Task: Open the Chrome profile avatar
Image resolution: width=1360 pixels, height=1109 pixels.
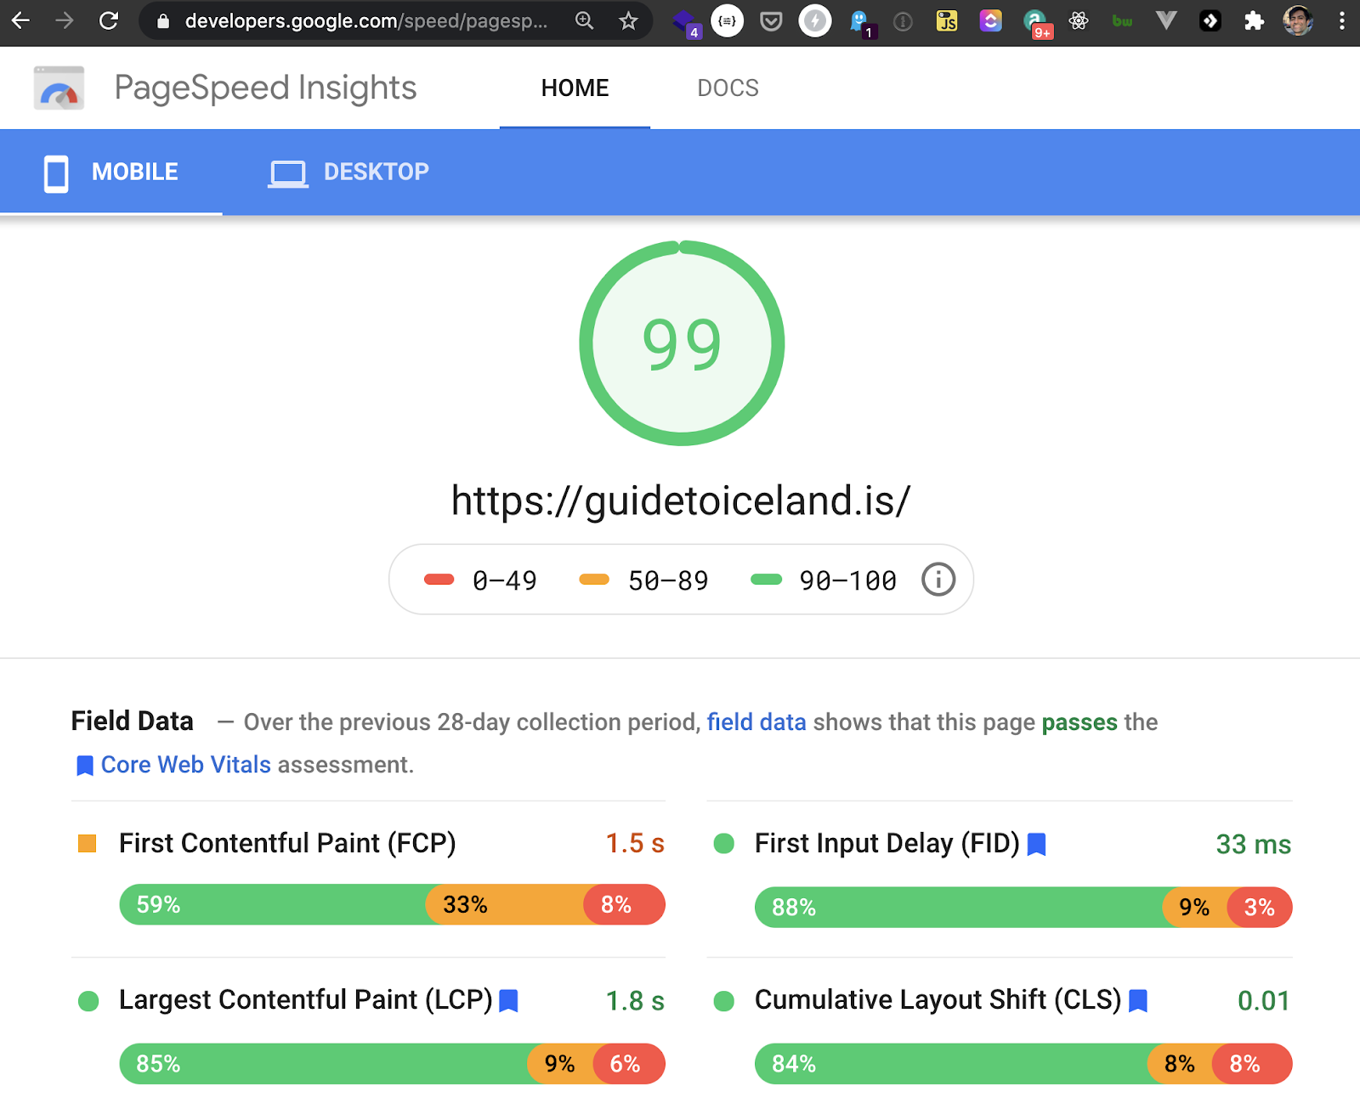Action: click(1298, 20)
